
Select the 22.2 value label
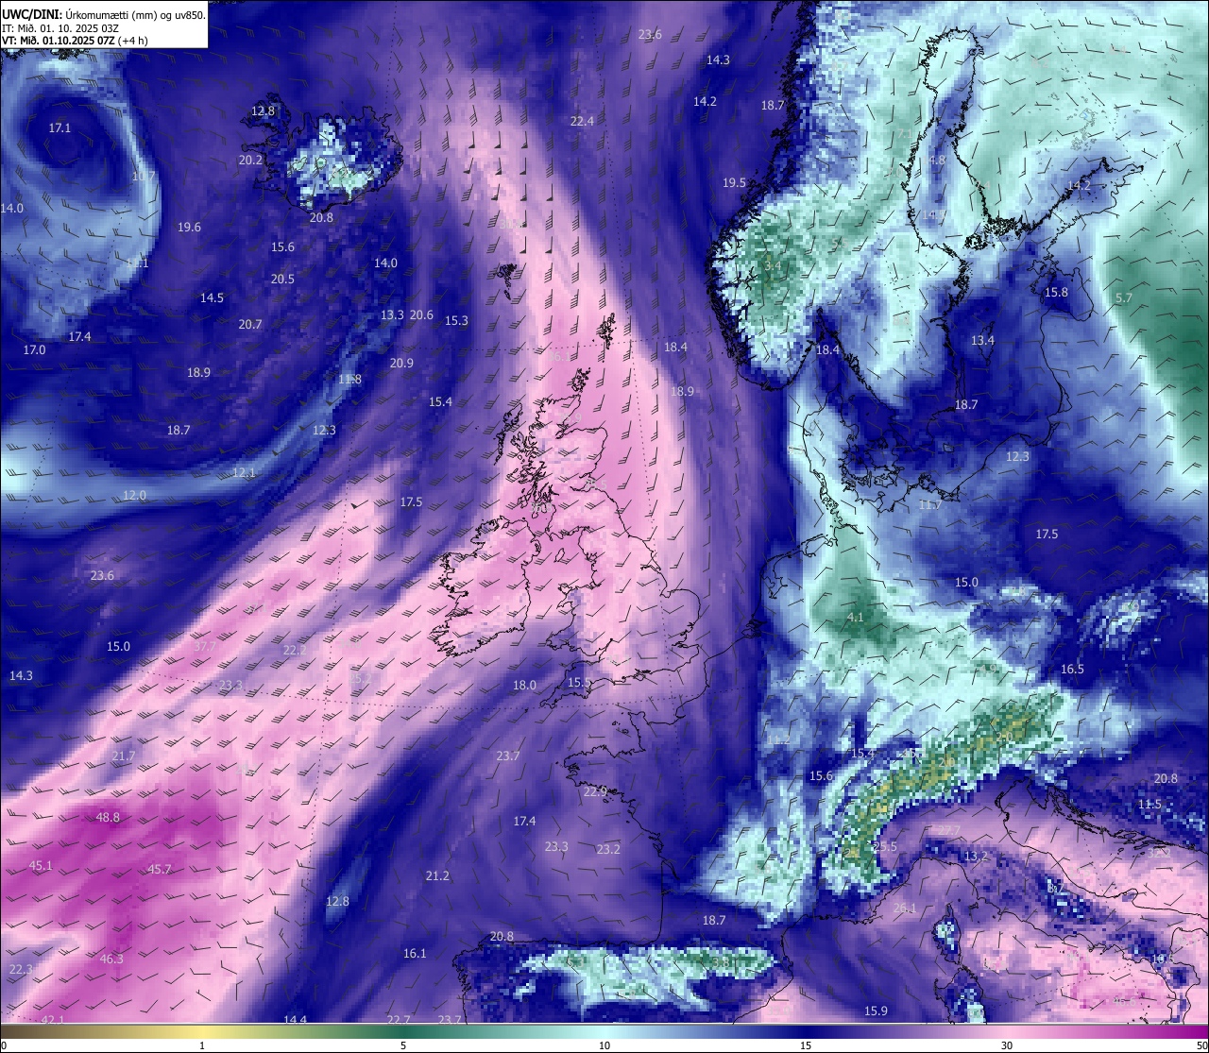pos(295,650)
